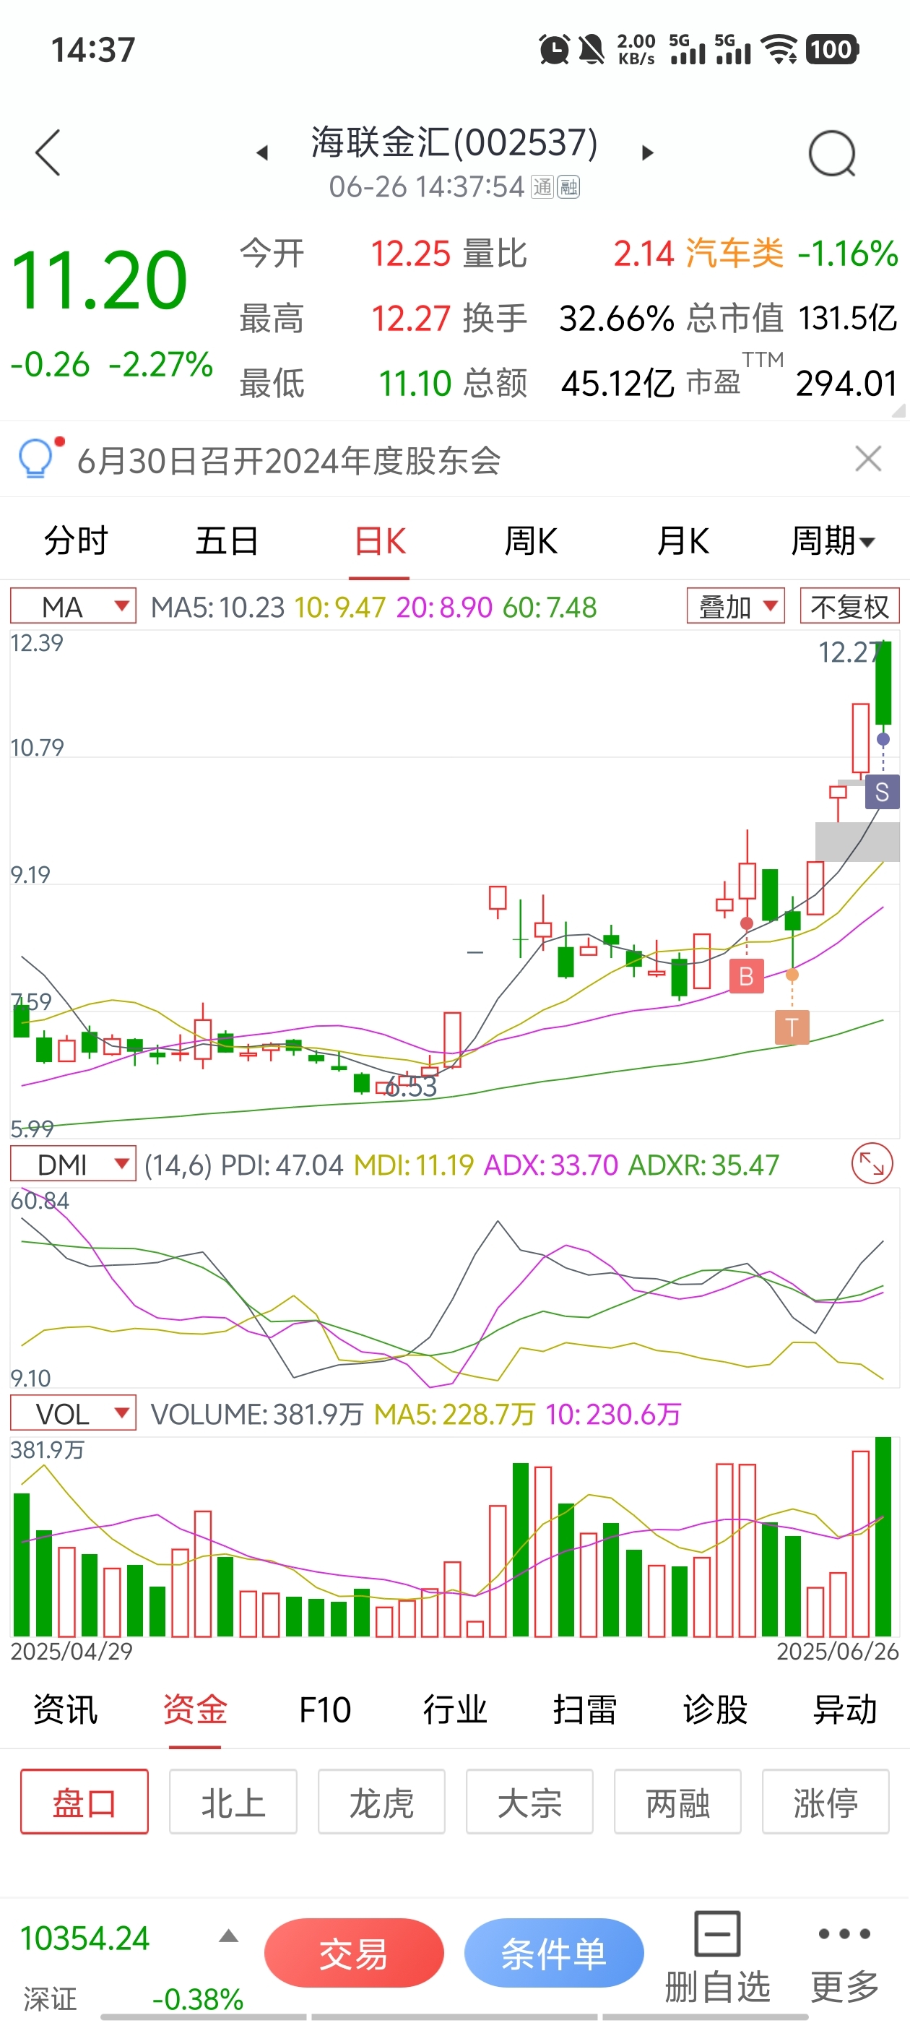Tap the S sell marker on chart
910x2023 pixels.
(882, 792)
